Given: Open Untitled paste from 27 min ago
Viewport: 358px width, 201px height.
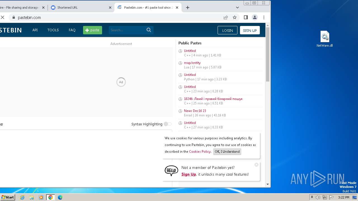Looking at the screenshot, I should 190,123.
